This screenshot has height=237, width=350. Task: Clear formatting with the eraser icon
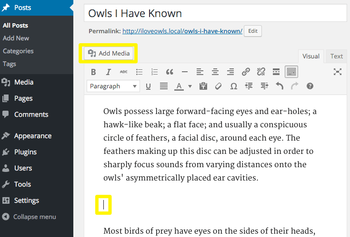point(218,86)
